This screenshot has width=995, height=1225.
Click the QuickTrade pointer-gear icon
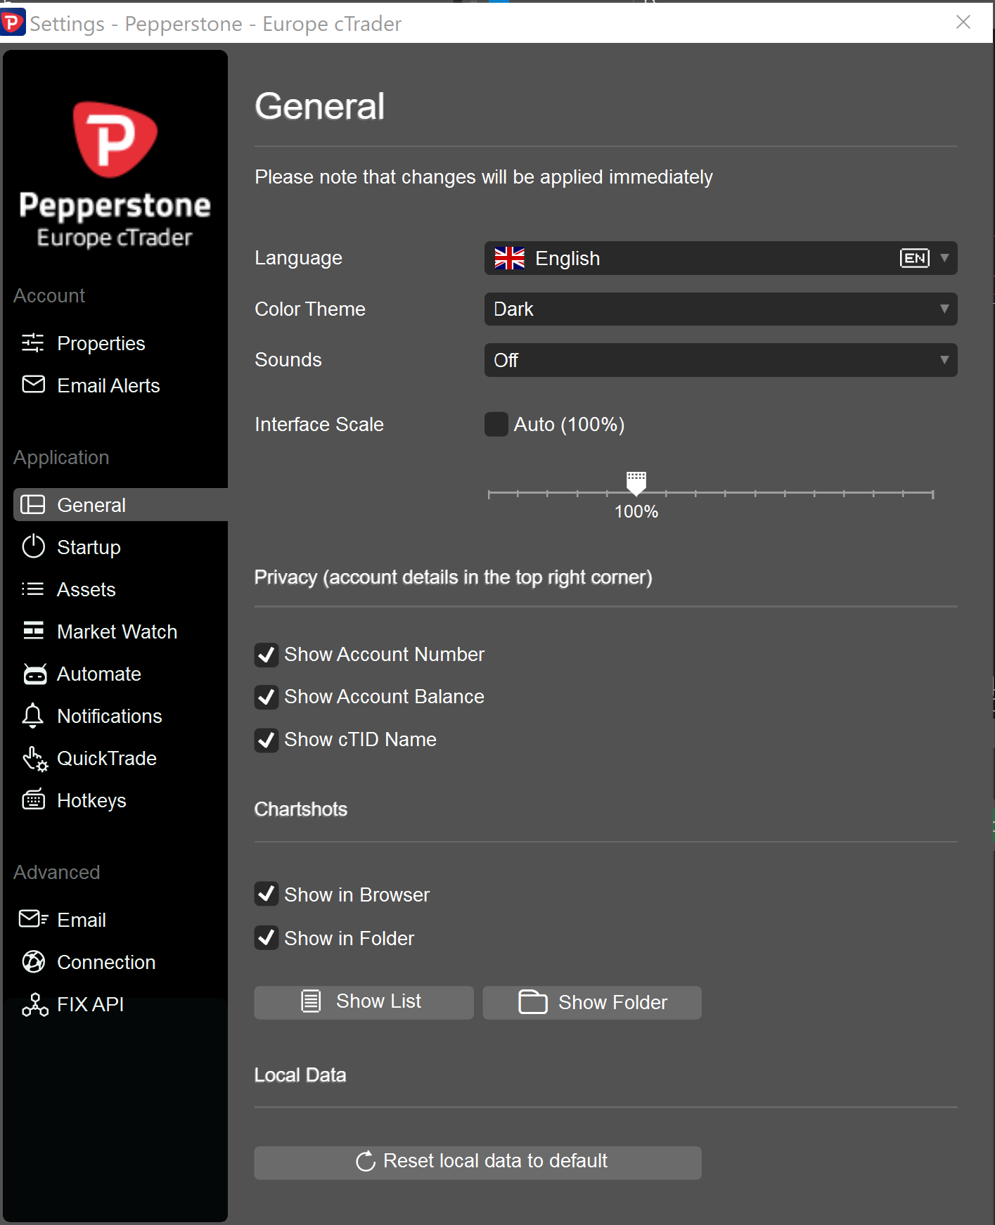(x=35, y=759)
